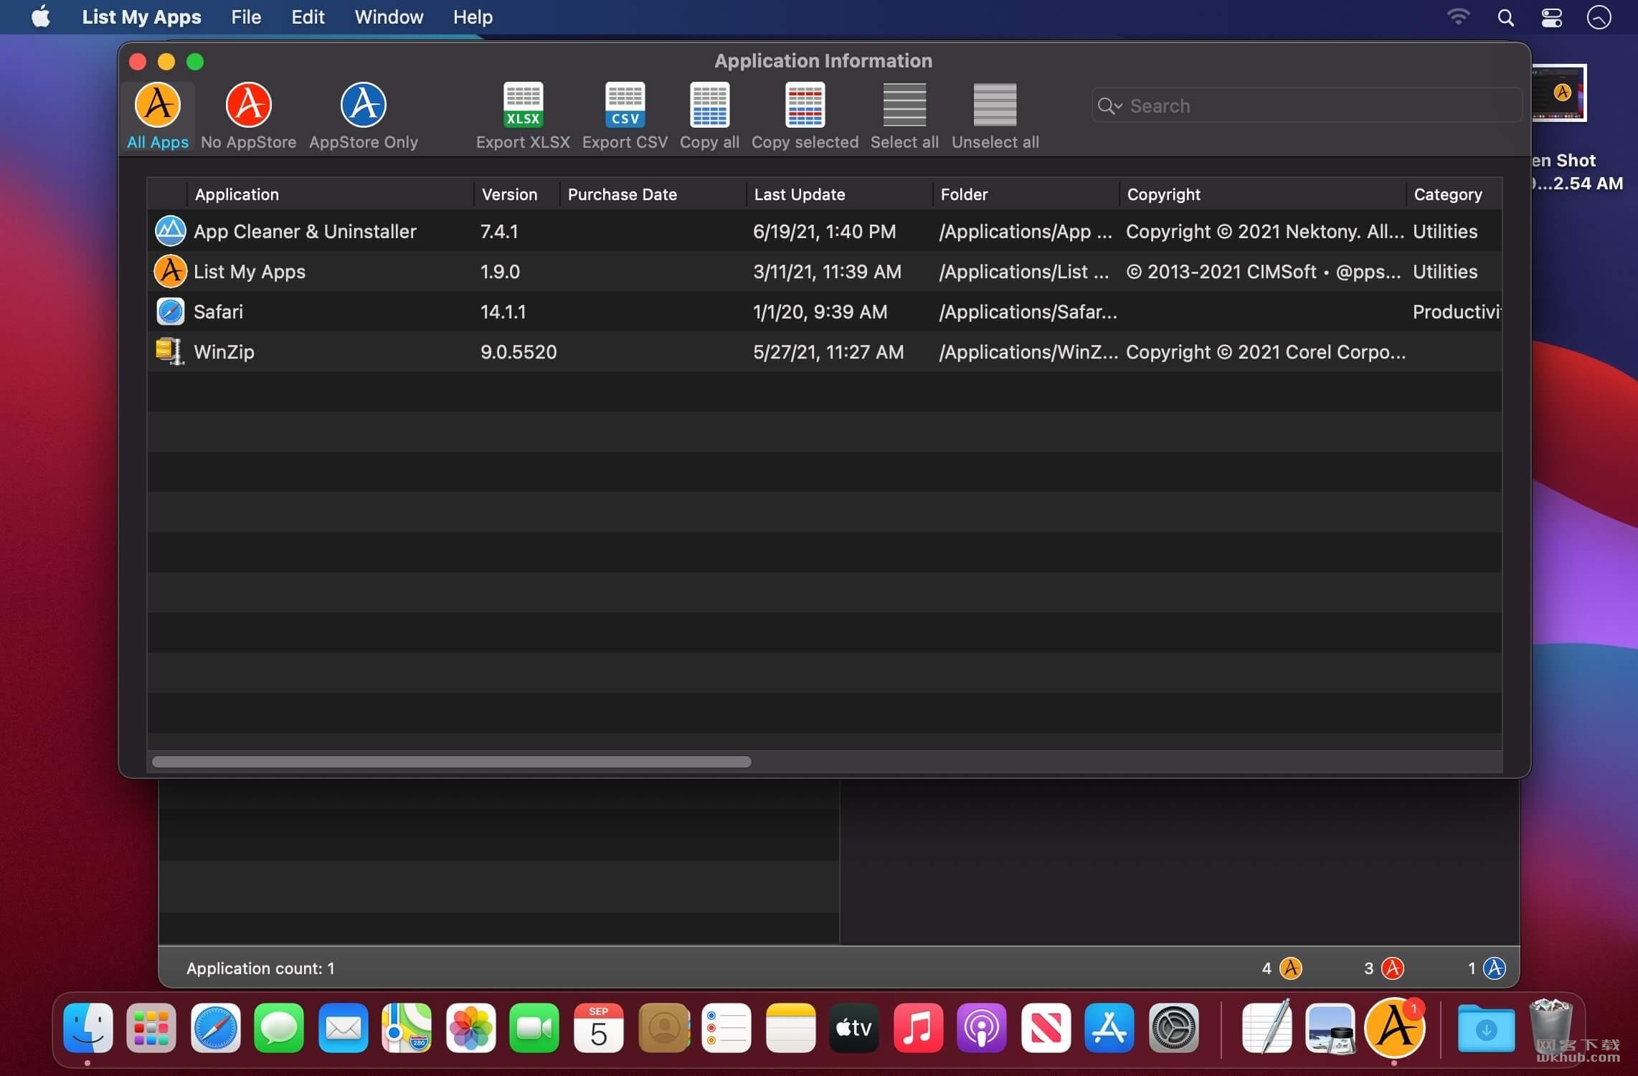Screen dimensions: 1638x1076
Task: Sort by the Version column header
Action: (516, 194)
